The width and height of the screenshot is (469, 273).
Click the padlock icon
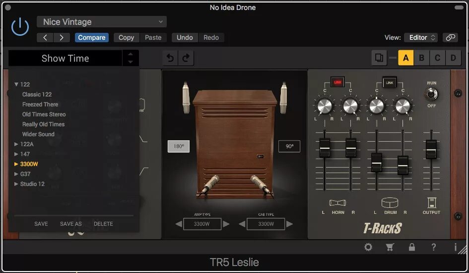tap(412, 247)
